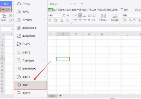Add a new sheet with plus icon

[x=60, y=96]
